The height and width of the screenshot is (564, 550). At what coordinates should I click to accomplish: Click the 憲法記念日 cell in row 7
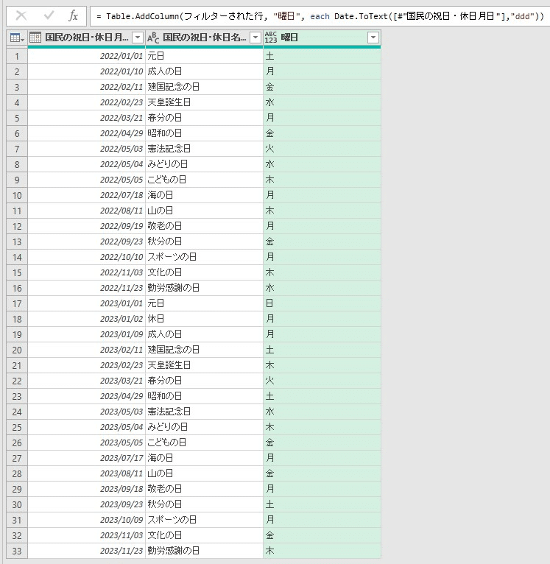(x=204, y=149)
